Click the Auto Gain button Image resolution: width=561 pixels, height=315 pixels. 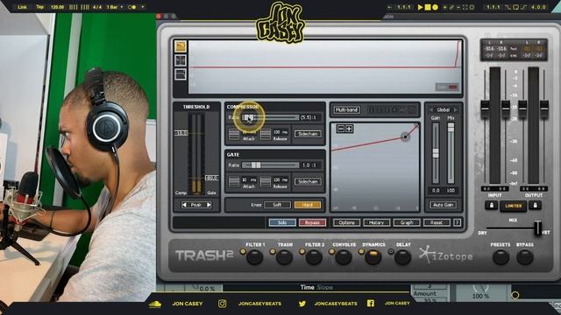[444, 205]
